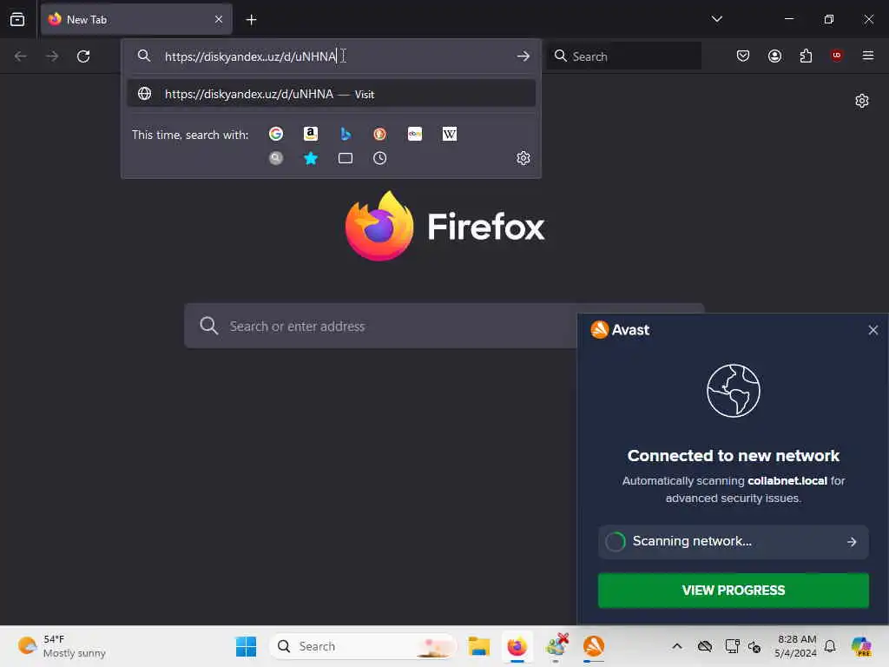Image resolution: width=889 pixels, height=667 pixels.
Task: Go forward using the forward arrow
Action: tap(52, 56)
